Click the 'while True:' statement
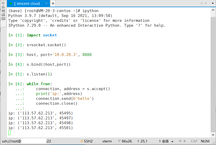Viewport: 216px width, 145px height. point(39,84)
